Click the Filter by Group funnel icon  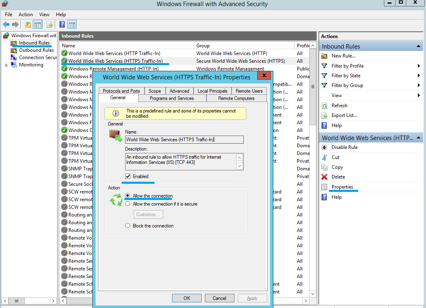324,85
